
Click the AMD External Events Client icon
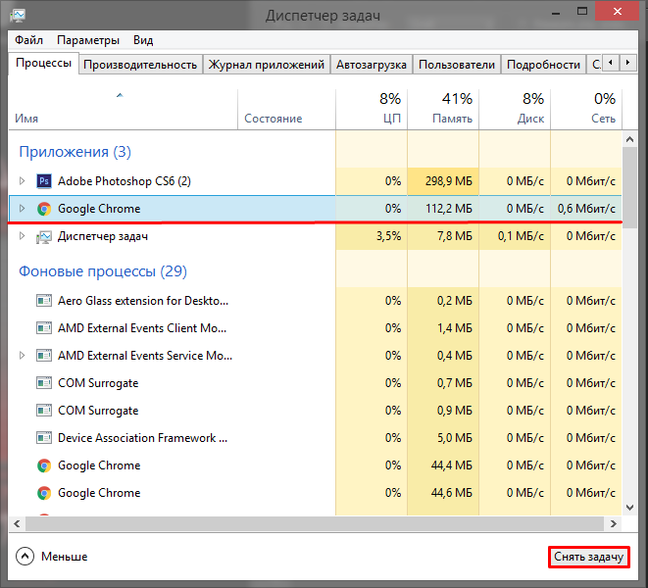[x=43, y=328]
